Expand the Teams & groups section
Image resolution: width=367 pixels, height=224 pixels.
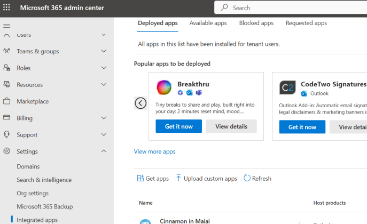[104, 51]
